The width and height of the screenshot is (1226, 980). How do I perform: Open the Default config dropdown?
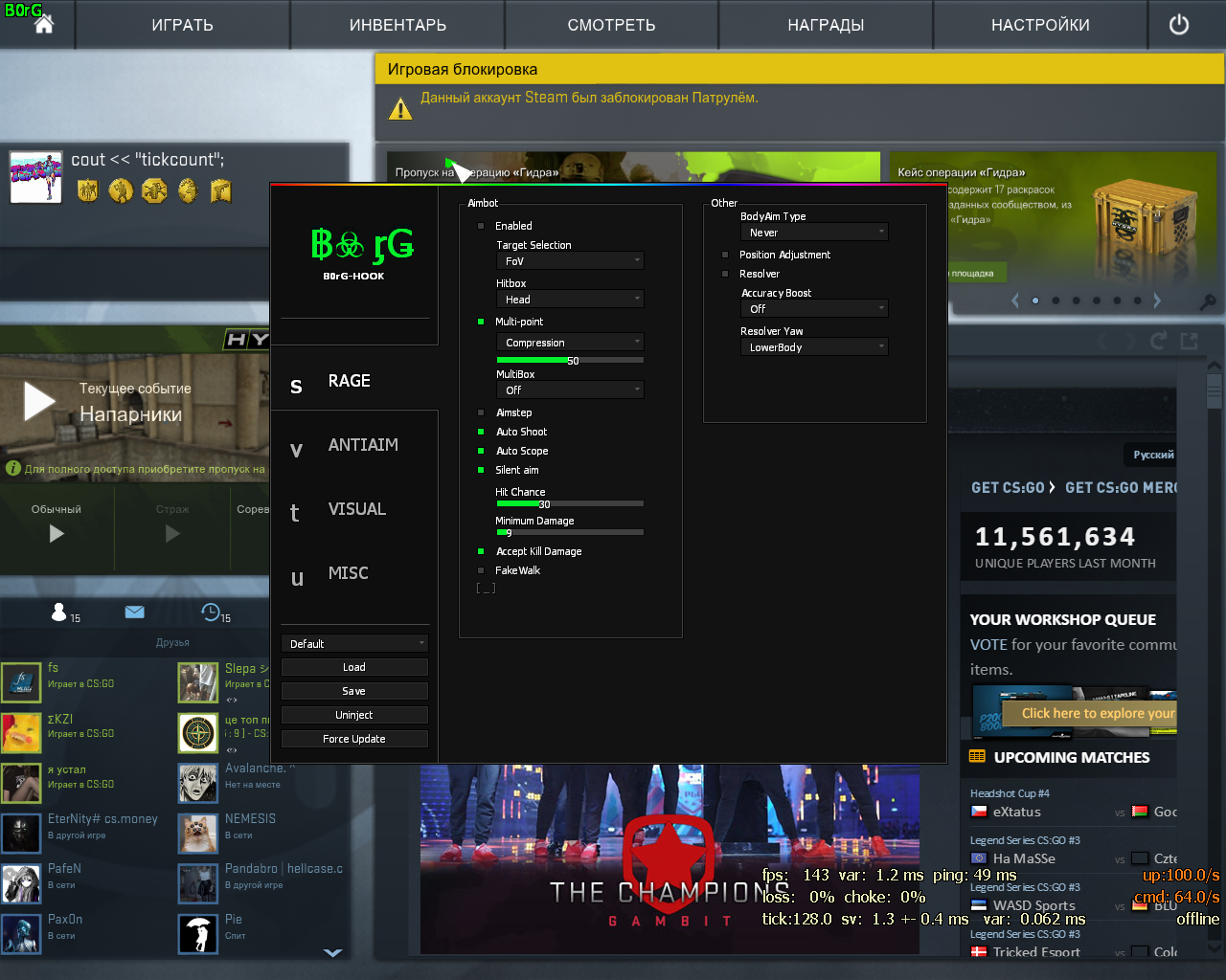coord(354,644)
